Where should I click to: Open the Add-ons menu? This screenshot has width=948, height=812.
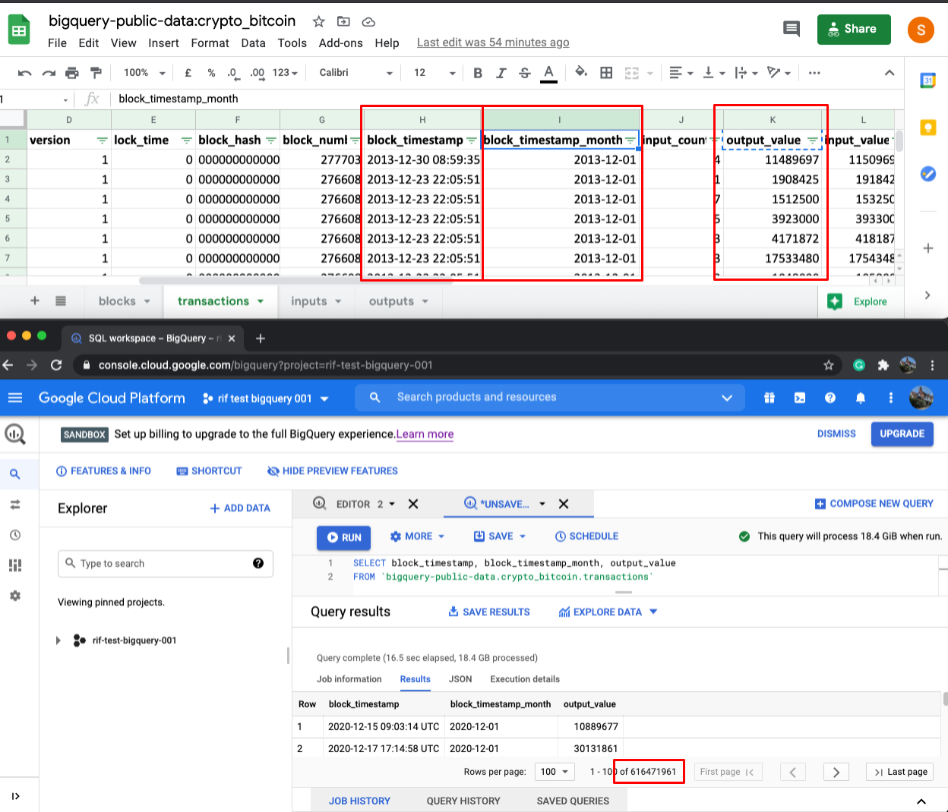click(x=340, y=43)
